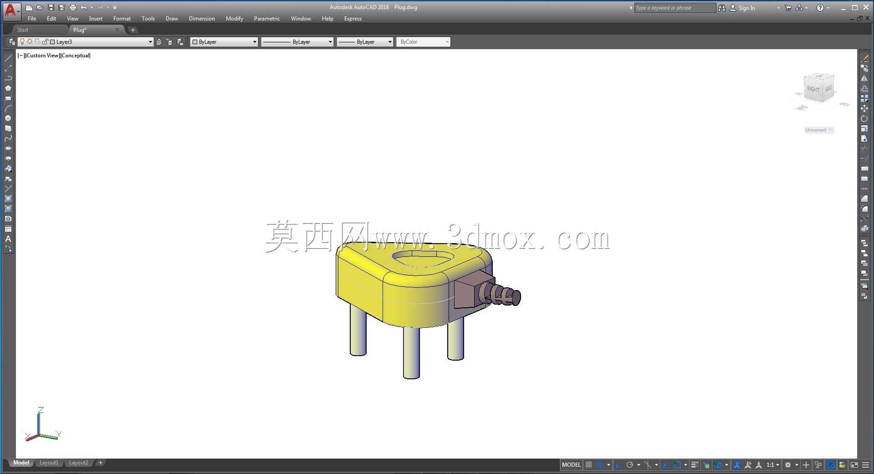Image resolution: width=874 pixels, height=474 pixels.
Task: Toggle the grid display in status bar
Action: 588,465
